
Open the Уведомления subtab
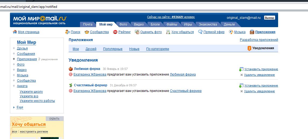click(263, 48)
